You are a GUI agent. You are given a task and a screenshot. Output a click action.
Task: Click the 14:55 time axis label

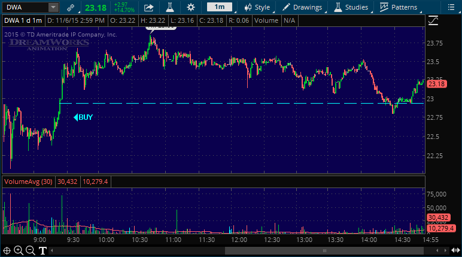click(430, 240)
